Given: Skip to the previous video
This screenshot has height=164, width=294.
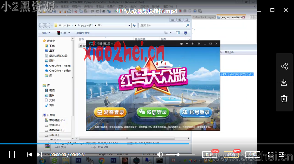Looking at the screenshot, I should click(29, 155).
